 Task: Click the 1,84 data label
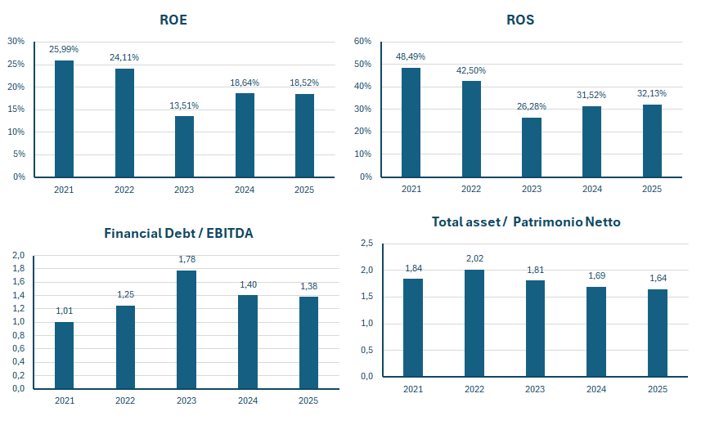click(414, 269)
